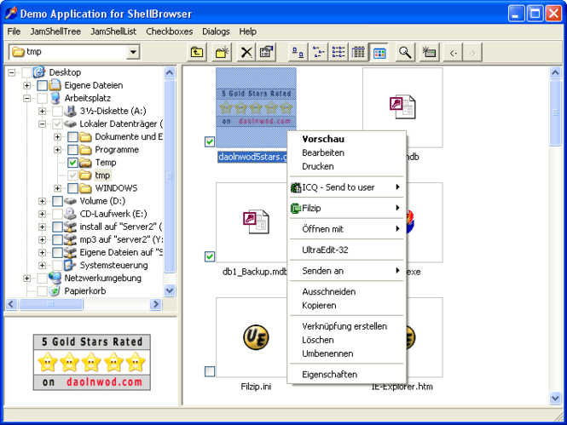Image resolution: width=567 pixels, height=425 pixels.
Task: Open the Help menu
Action: [x=248, y=32]
